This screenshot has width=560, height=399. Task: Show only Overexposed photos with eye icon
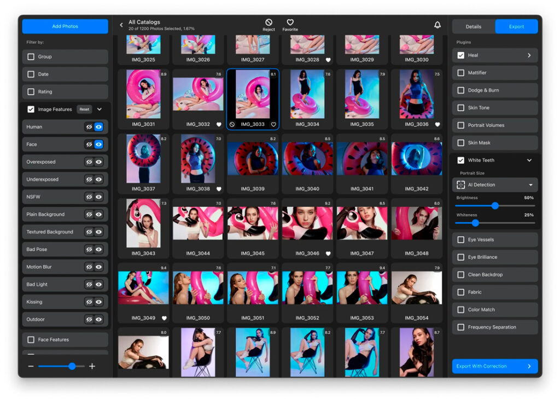pyautogui.click(x=99, y=162)
